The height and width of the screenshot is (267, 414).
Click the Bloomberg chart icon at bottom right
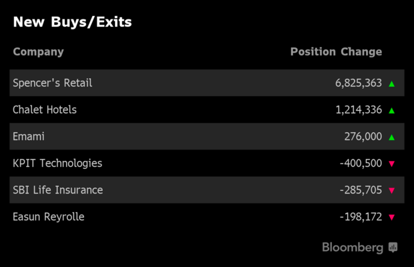click(393, 248)
